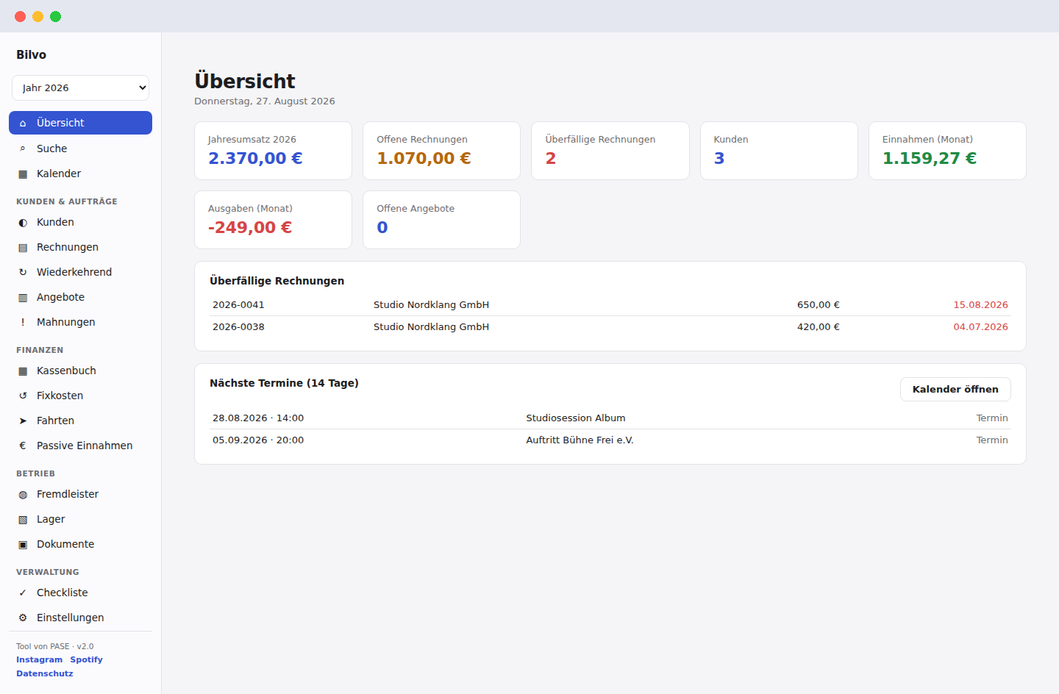Click the Offene Rechnungen card
The height and width of the screenshot is (694, 1059).
pyautogui.click(x=441, y=151)
